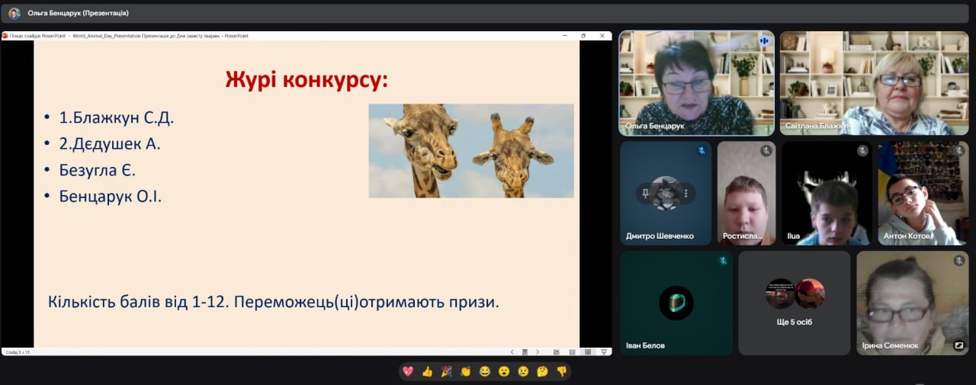The height and width of the screenshot is (385, 976).
Task: Send the party popper reaction
Action: [446, 372]
